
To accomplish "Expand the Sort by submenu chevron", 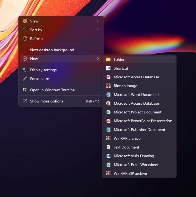I will (x=98, y=30).
